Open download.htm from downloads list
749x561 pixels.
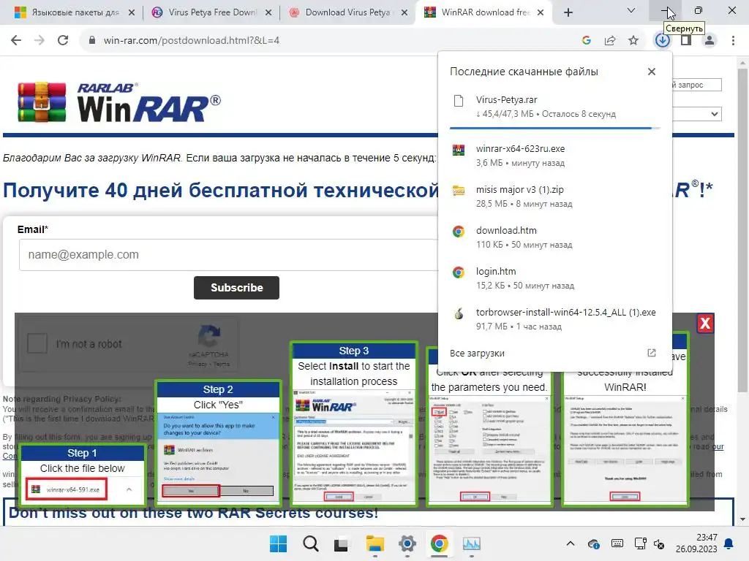coord(554,237)
